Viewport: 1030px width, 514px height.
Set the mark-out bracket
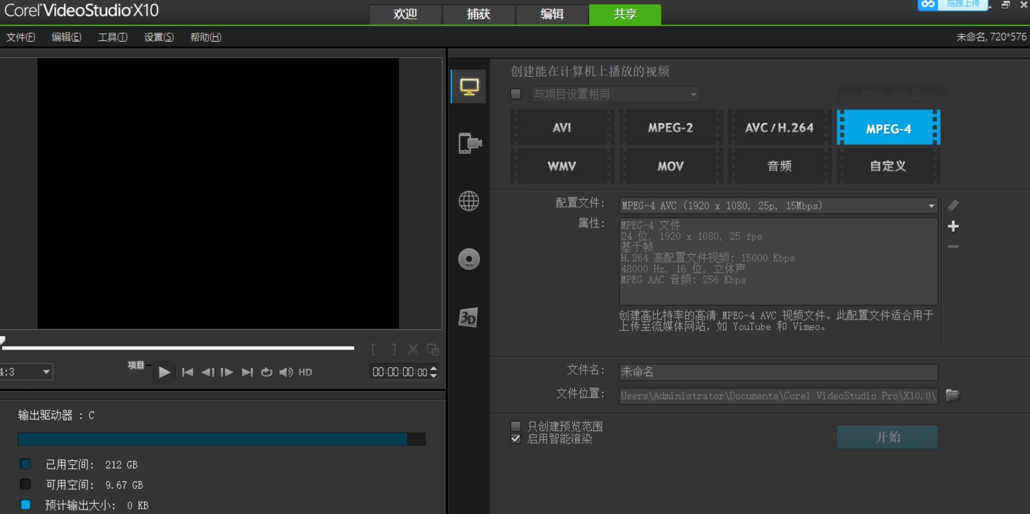click(394, 350)
